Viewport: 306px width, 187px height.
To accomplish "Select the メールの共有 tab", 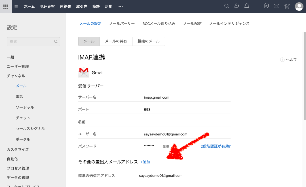I will pos(116,41).
